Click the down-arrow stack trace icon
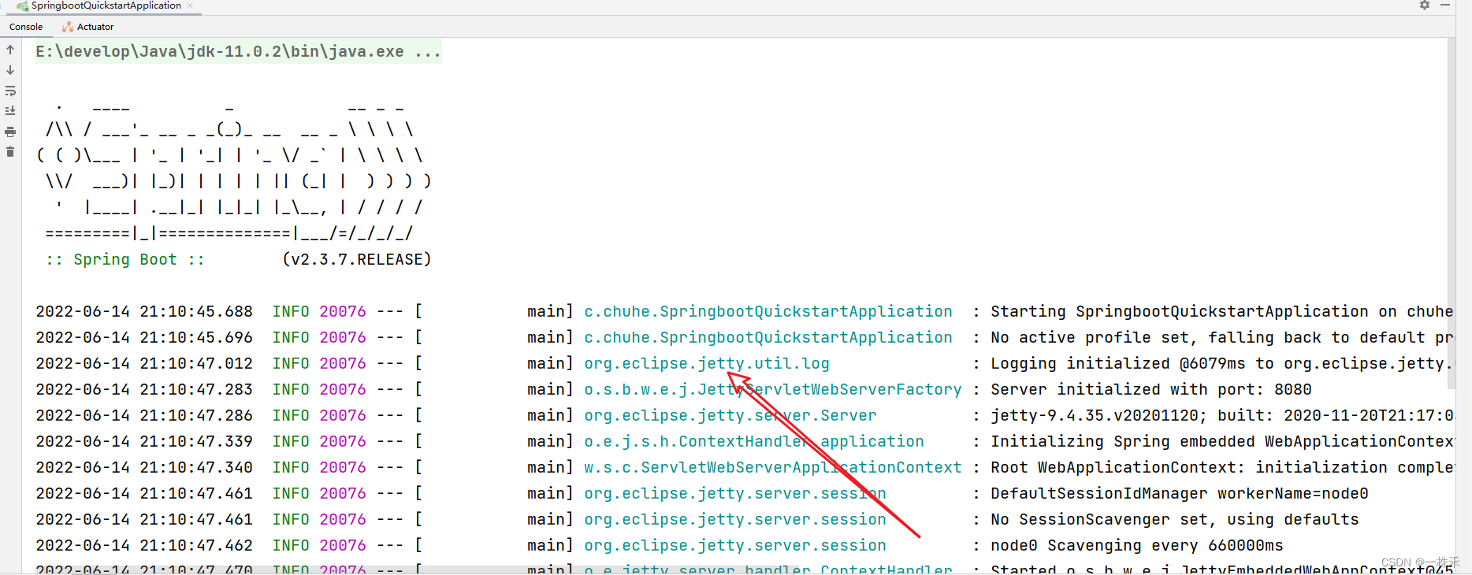1472x575 pixels. (x=10, y=70)
